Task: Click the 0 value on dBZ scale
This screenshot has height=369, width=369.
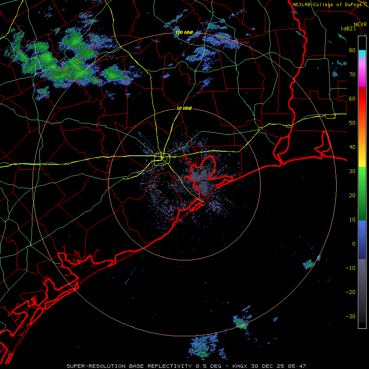Action: 354,244
